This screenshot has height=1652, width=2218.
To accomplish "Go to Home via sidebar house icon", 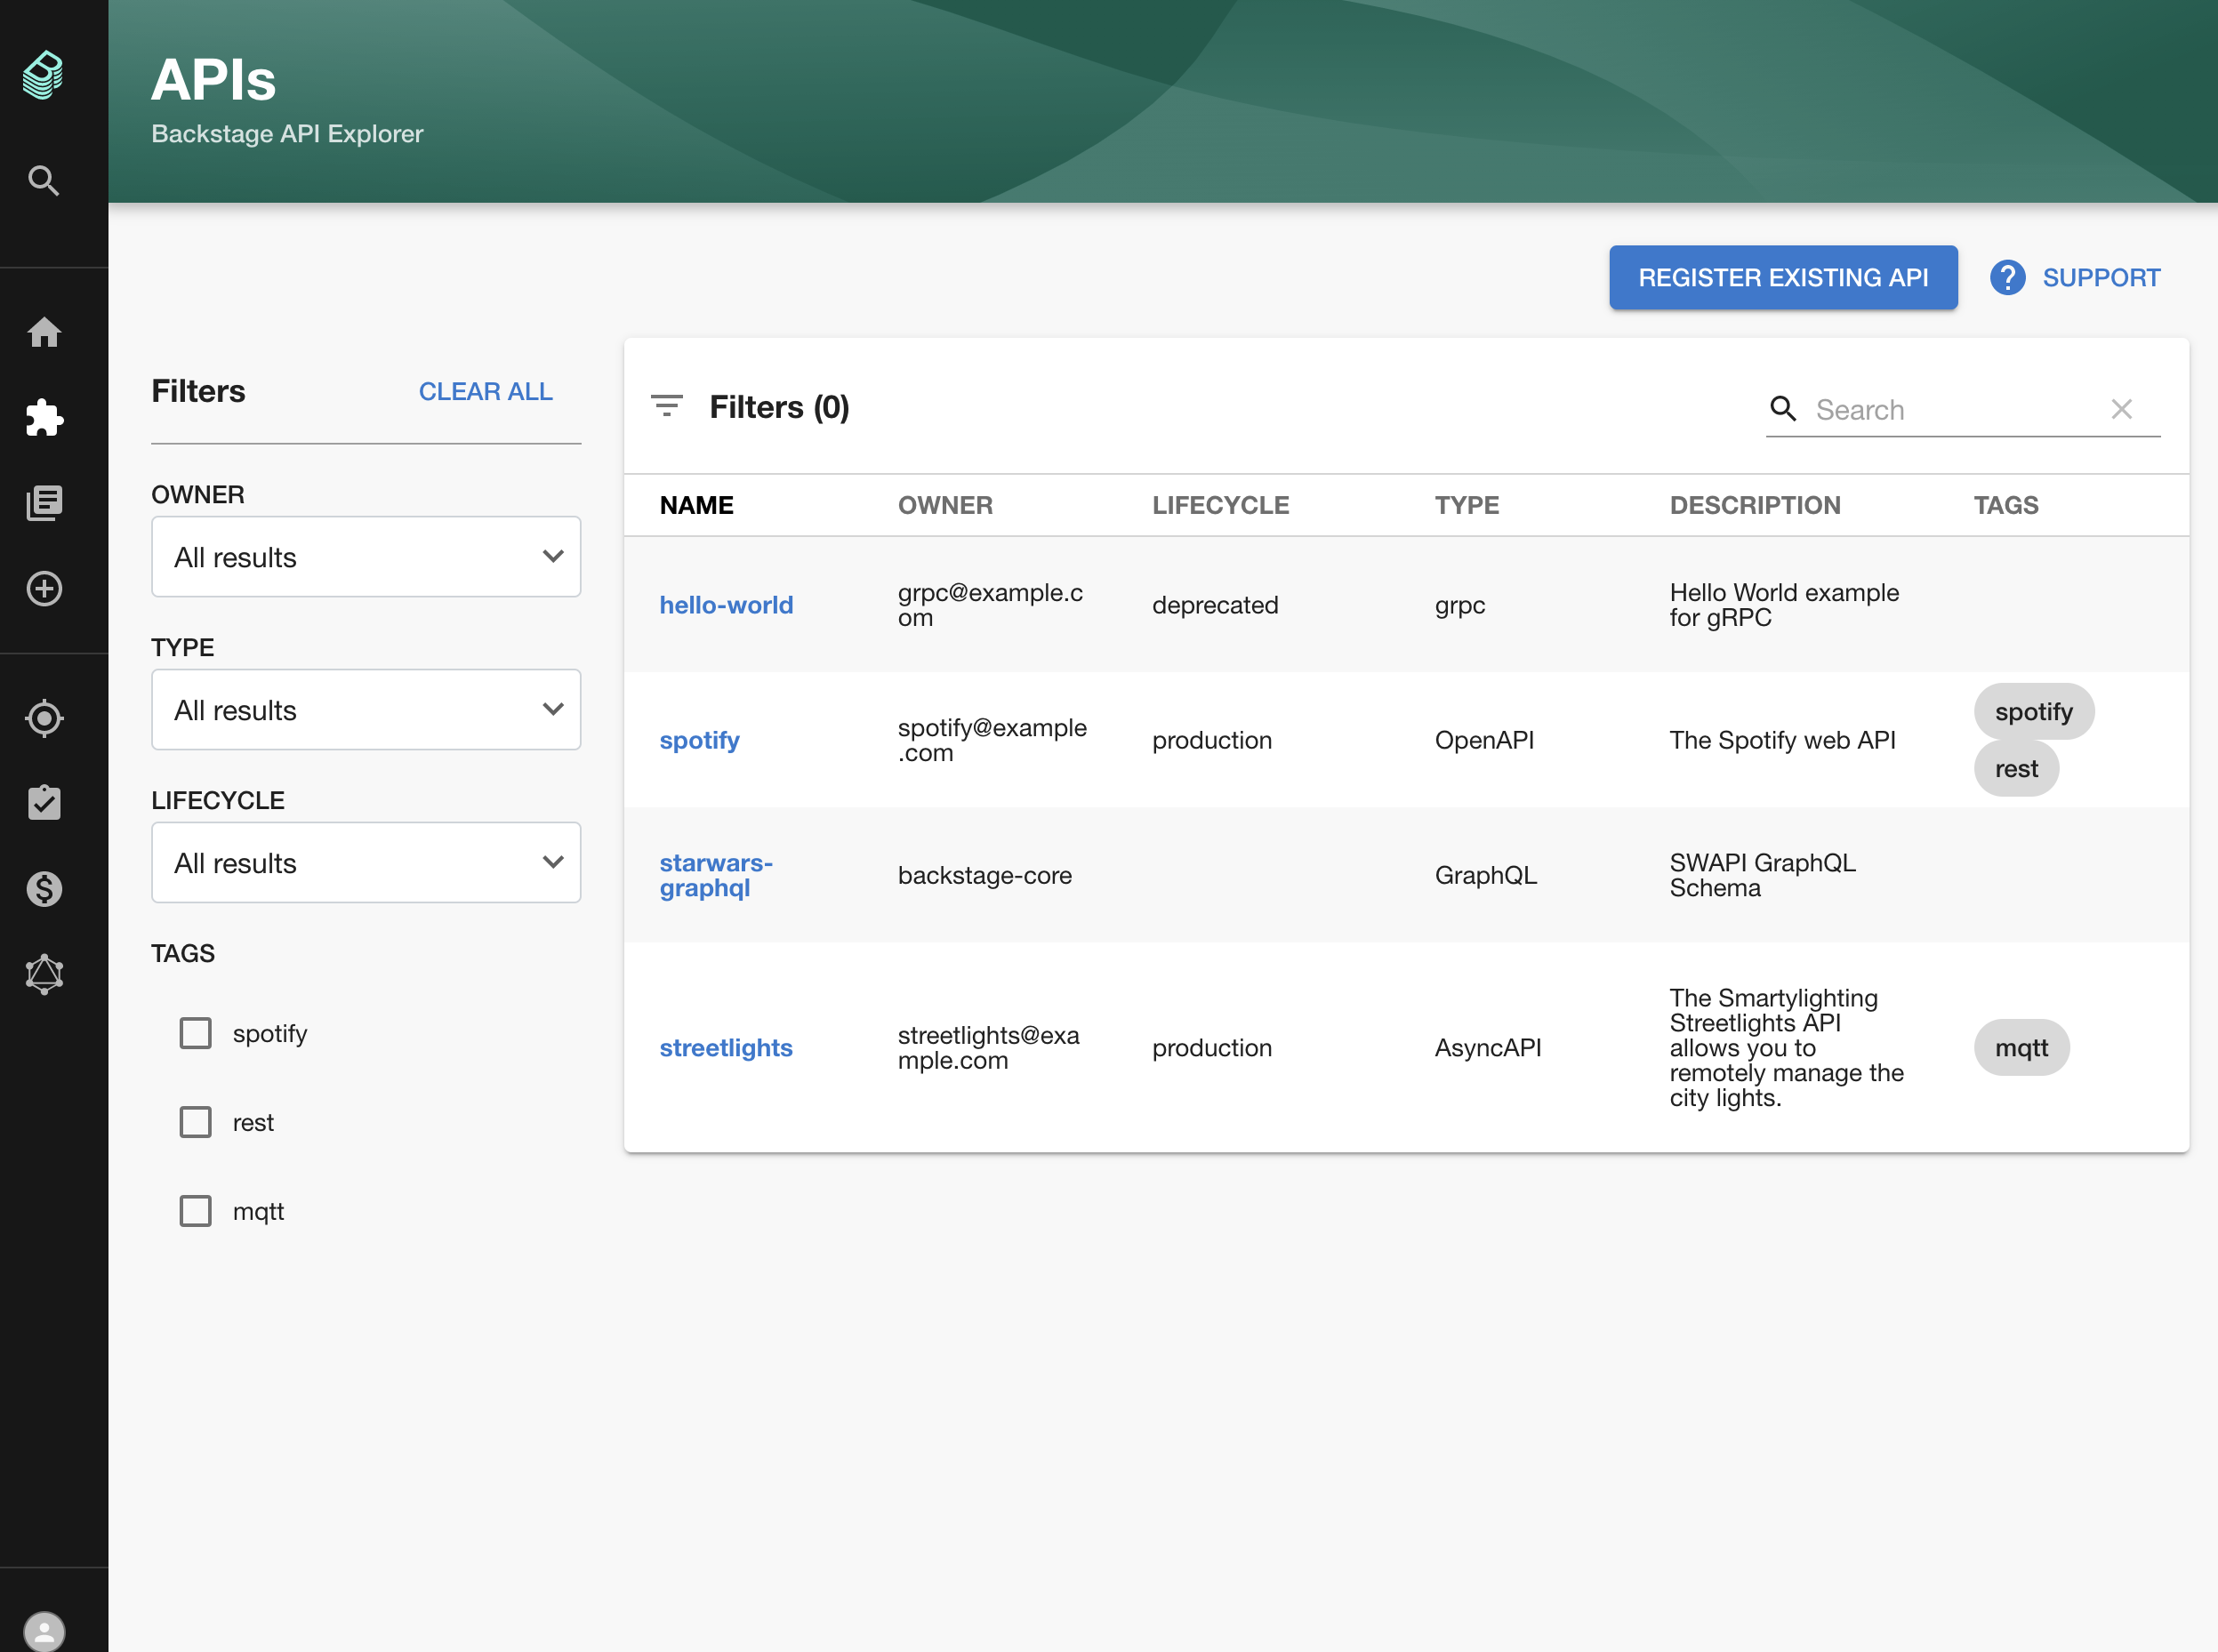I will click(x=43, y=332).
